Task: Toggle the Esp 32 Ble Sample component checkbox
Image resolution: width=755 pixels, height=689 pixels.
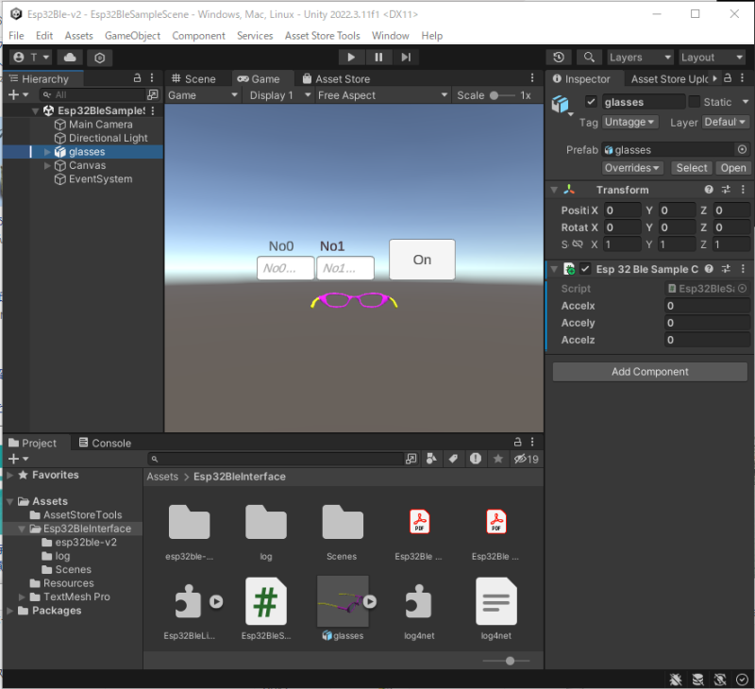Action: (585, 269)
